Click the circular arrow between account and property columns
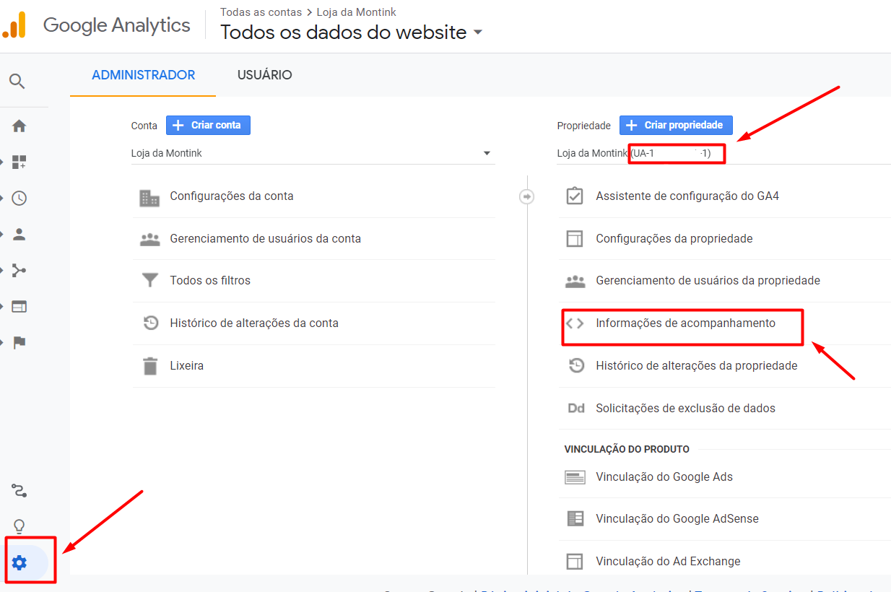The width and height of the screenshot is (891, 592). click(x=527, y=196)
